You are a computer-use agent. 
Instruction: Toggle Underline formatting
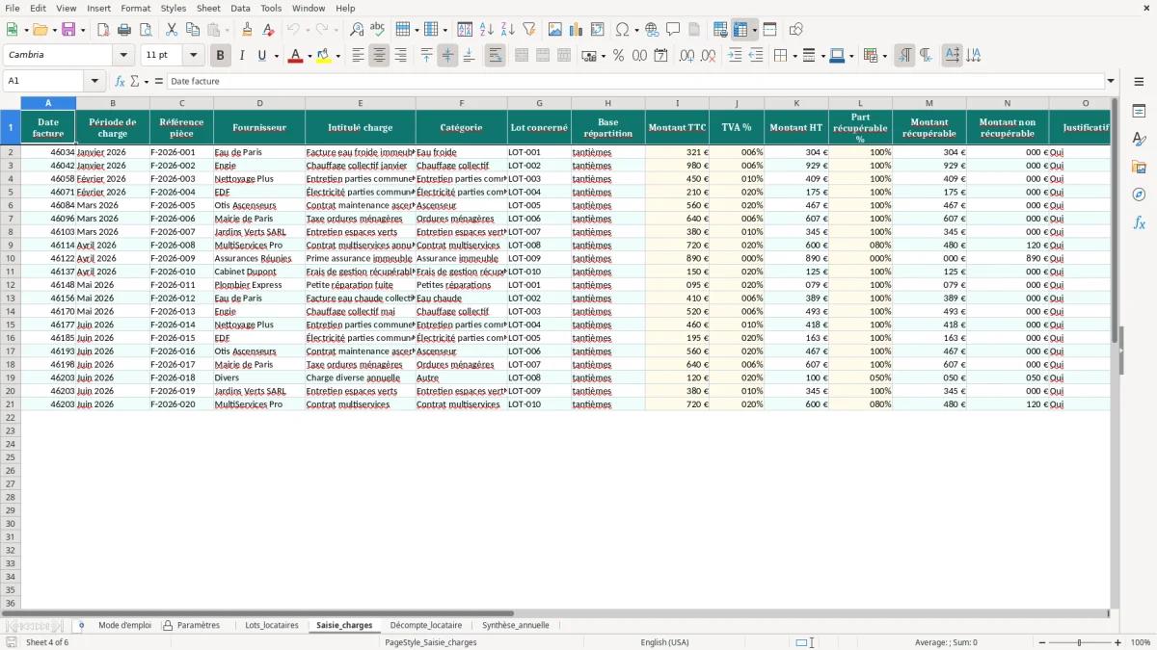(x=261, y=56)
